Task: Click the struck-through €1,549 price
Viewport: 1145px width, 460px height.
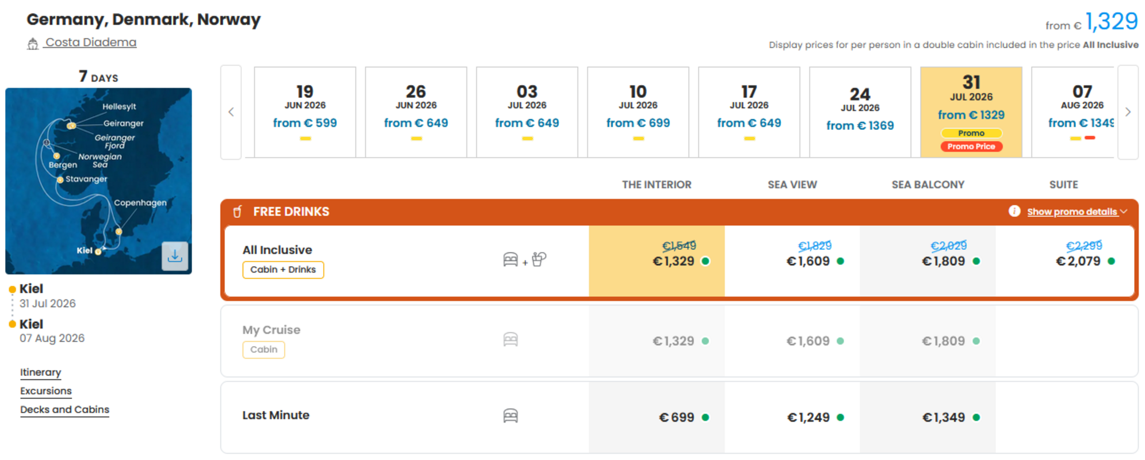Action: coord(679,246)
